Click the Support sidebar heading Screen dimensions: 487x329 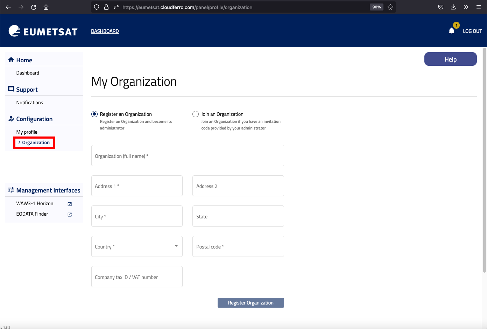[27, 89]
